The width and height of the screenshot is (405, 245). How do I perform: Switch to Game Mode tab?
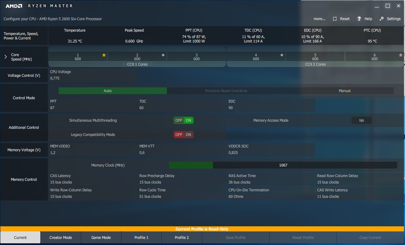coord(101,238)
